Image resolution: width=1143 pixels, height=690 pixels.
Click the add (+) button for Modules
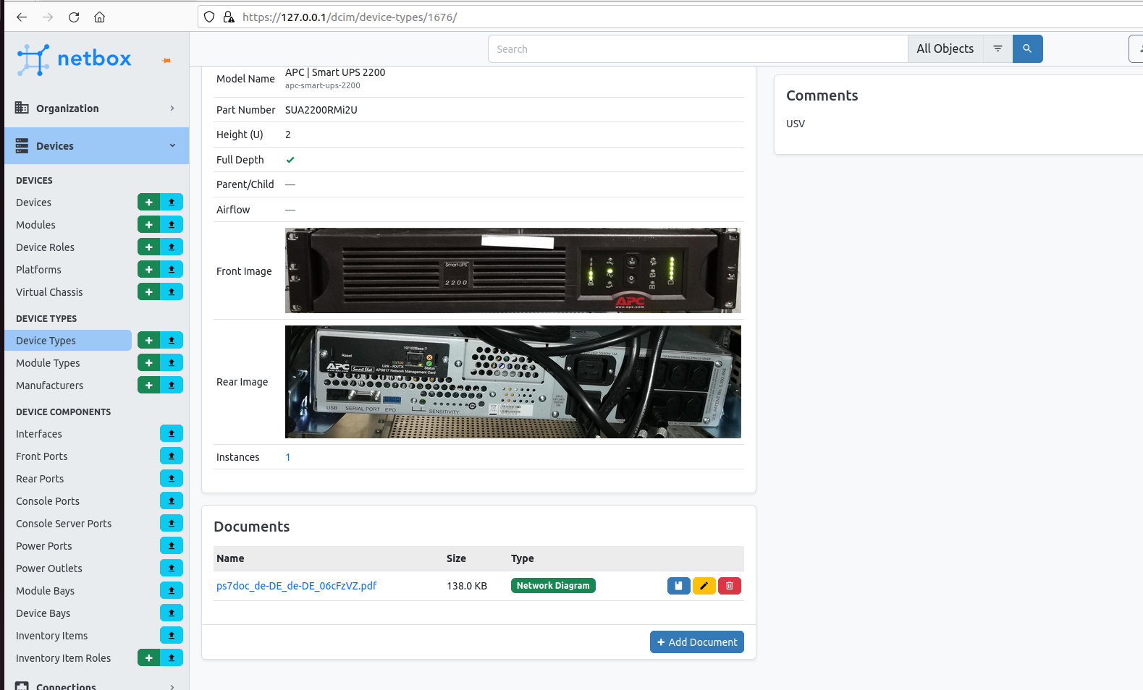(148, 225)
